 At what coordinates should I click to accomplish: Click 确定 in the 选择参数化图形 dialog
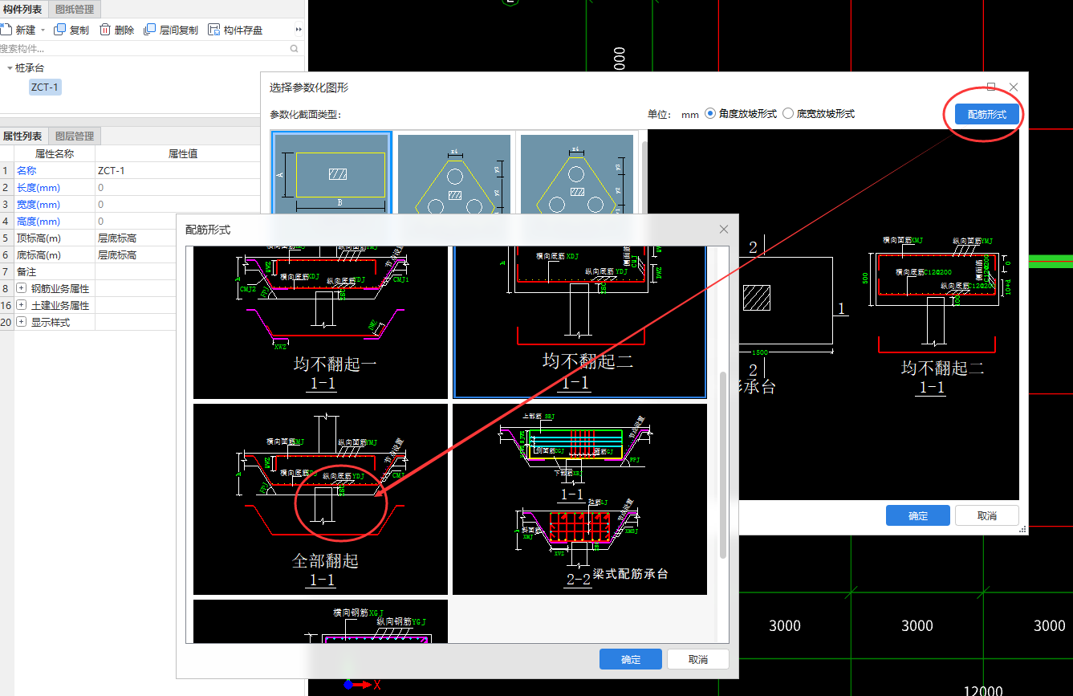[x=918, y=515]
